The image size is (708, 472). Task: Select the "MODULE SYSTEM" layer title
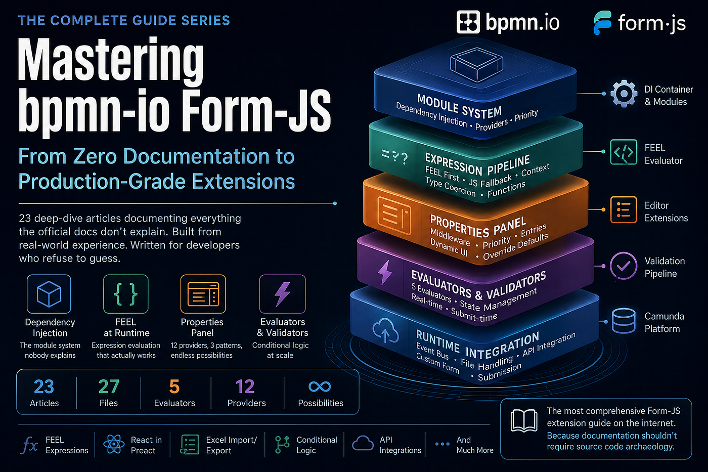click(x=459, y=105)
